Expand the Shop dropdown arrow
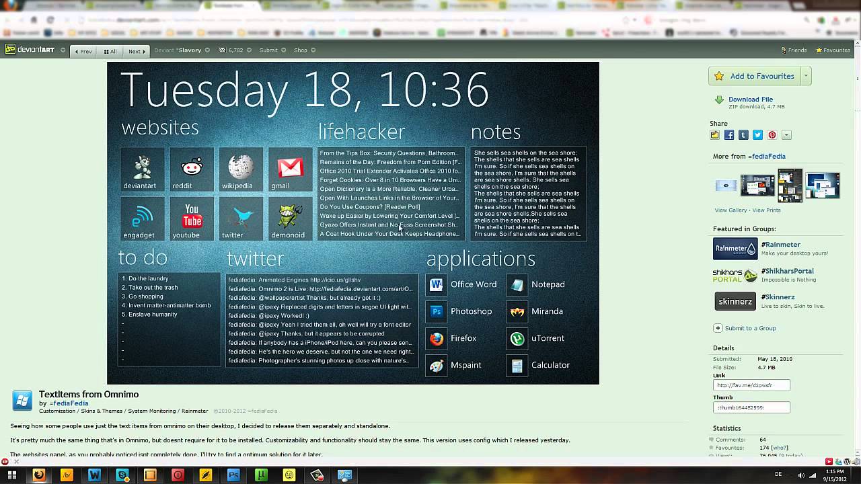Viewport: 861px width, 484px height. [313, 50]
